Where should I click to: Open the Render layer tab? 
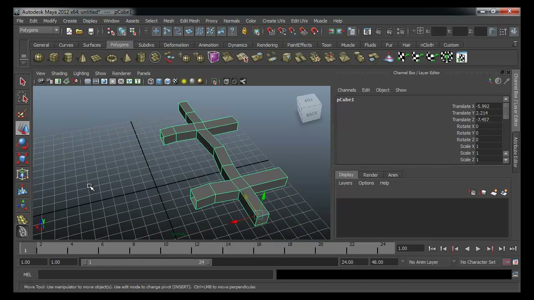point(370,175)
